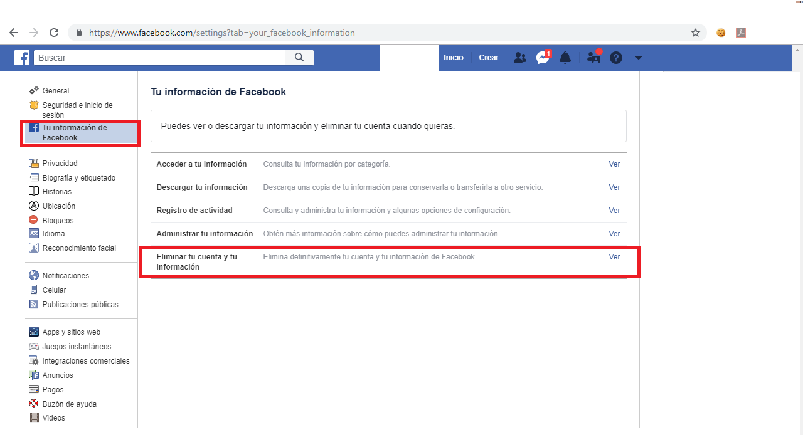
Task: Go forward in the browser
Action: click(x=34, y=33)
